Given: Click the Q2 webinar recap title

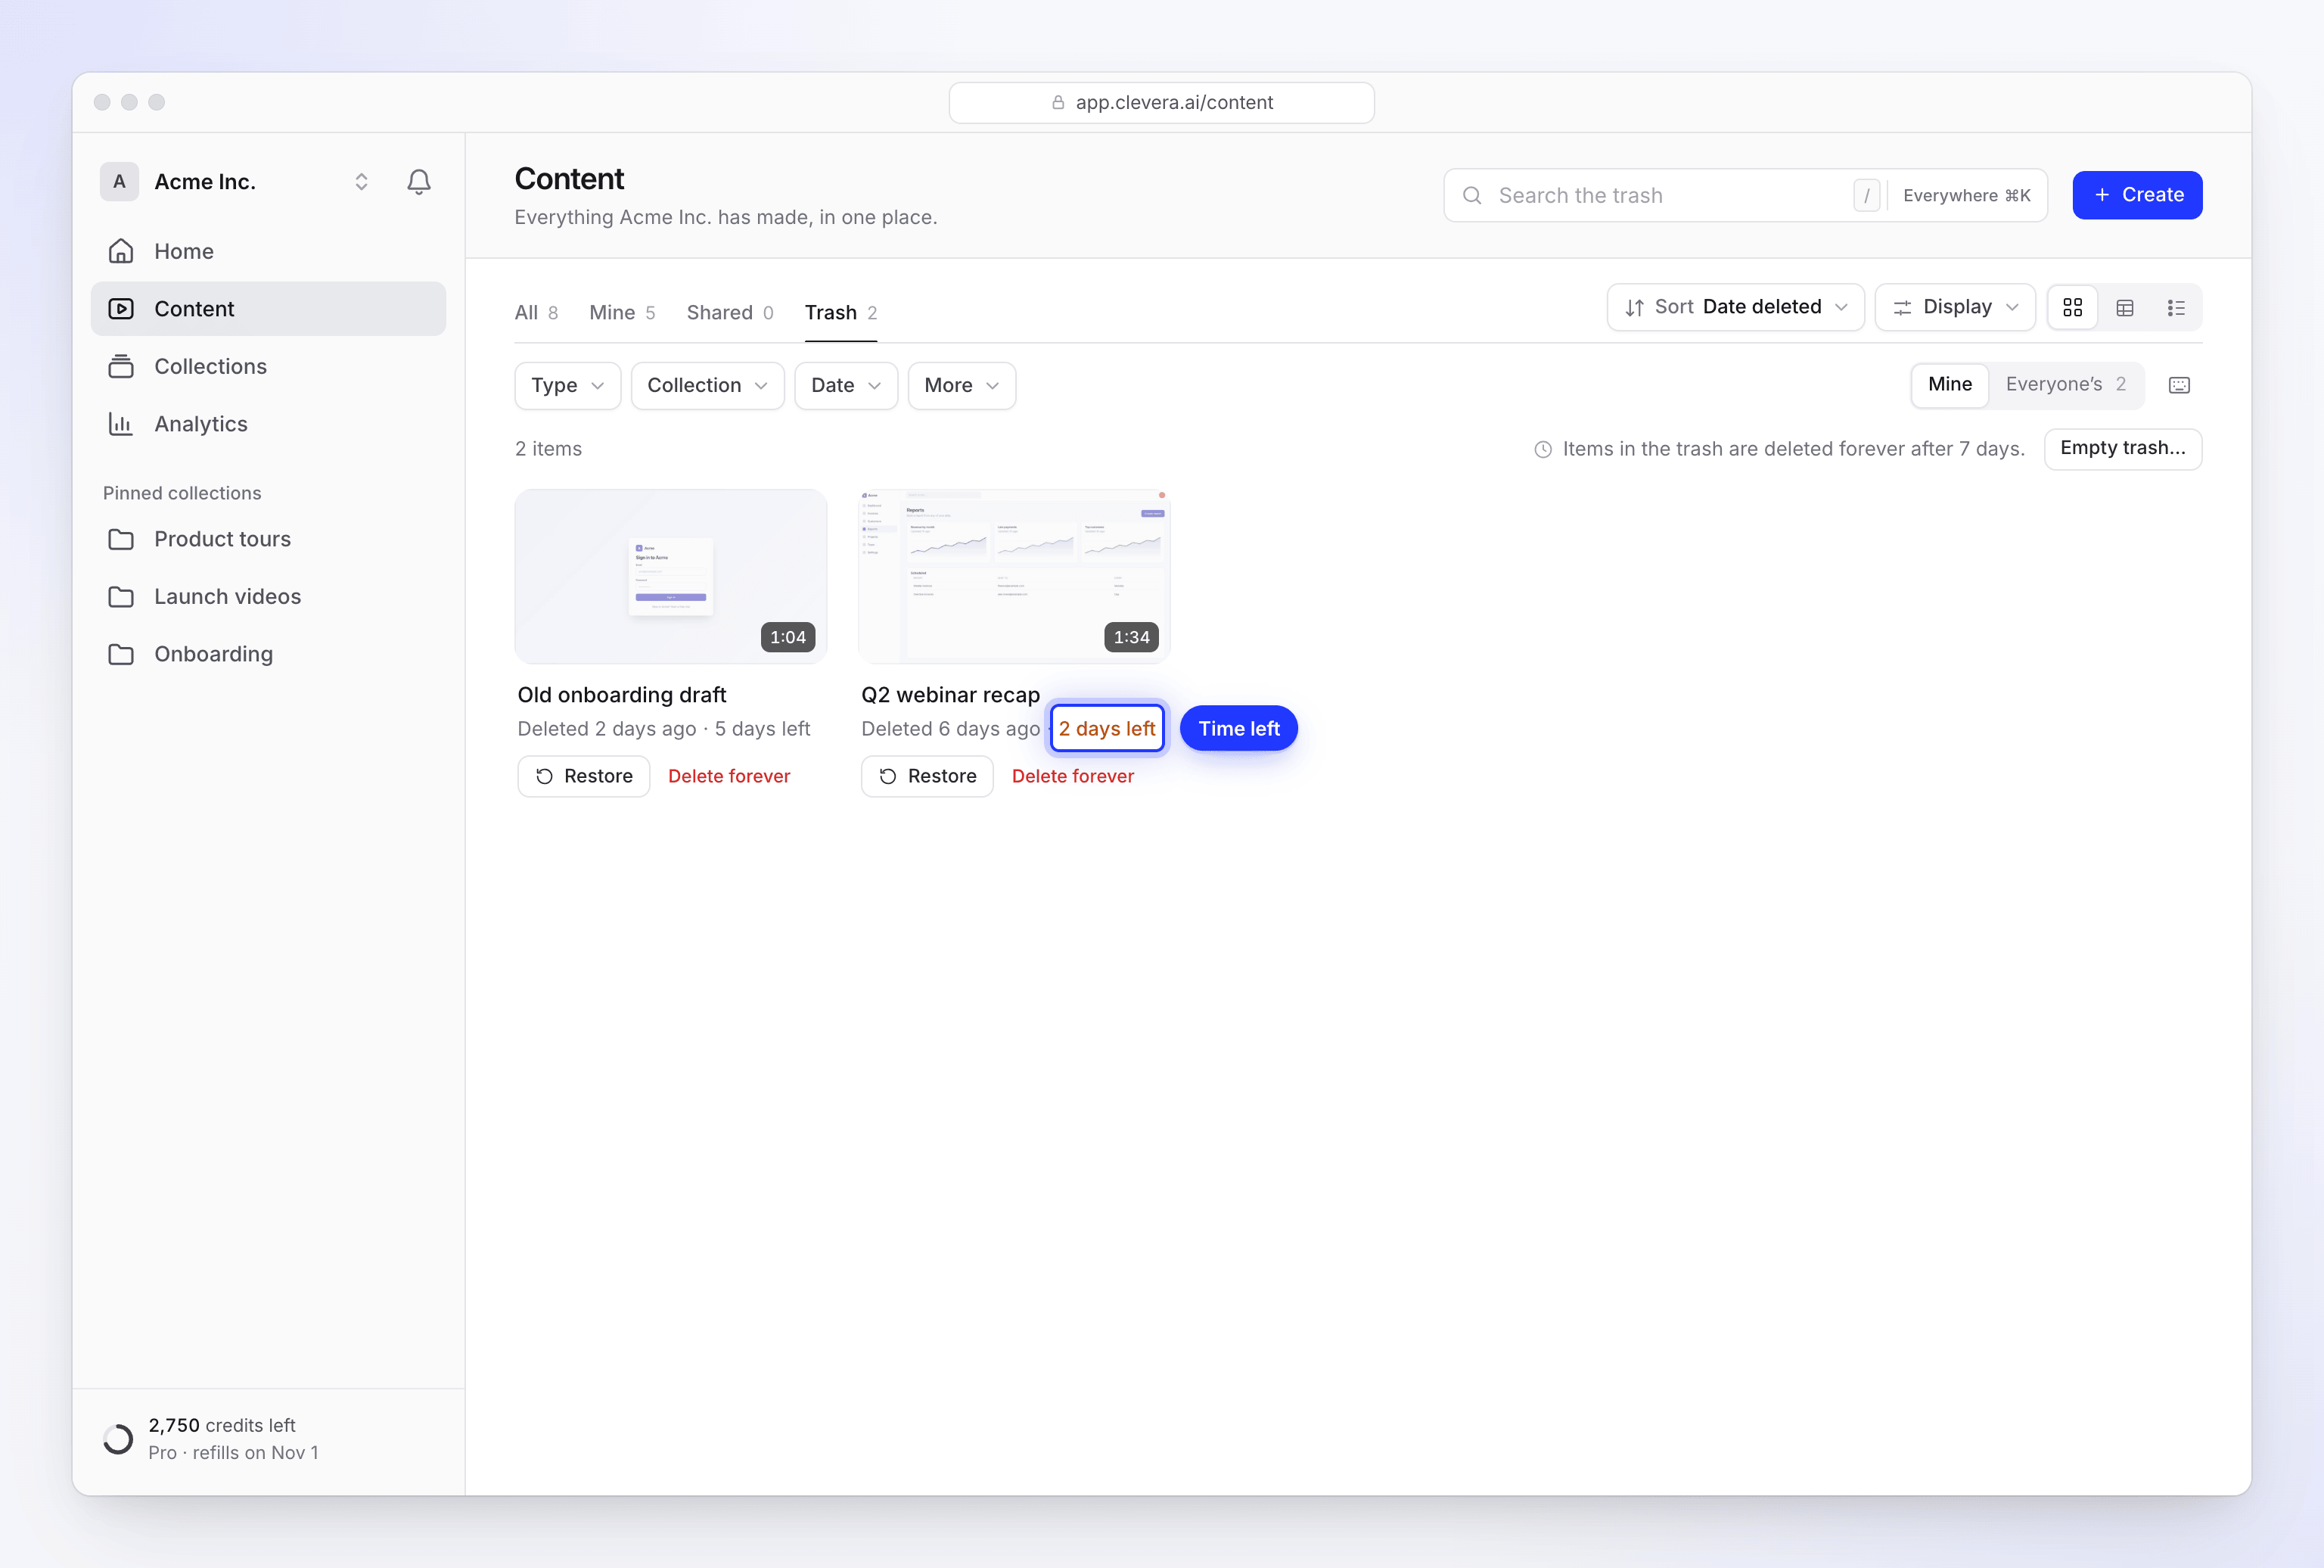Looking at the screenshot, I should click(x=949, y=695).
